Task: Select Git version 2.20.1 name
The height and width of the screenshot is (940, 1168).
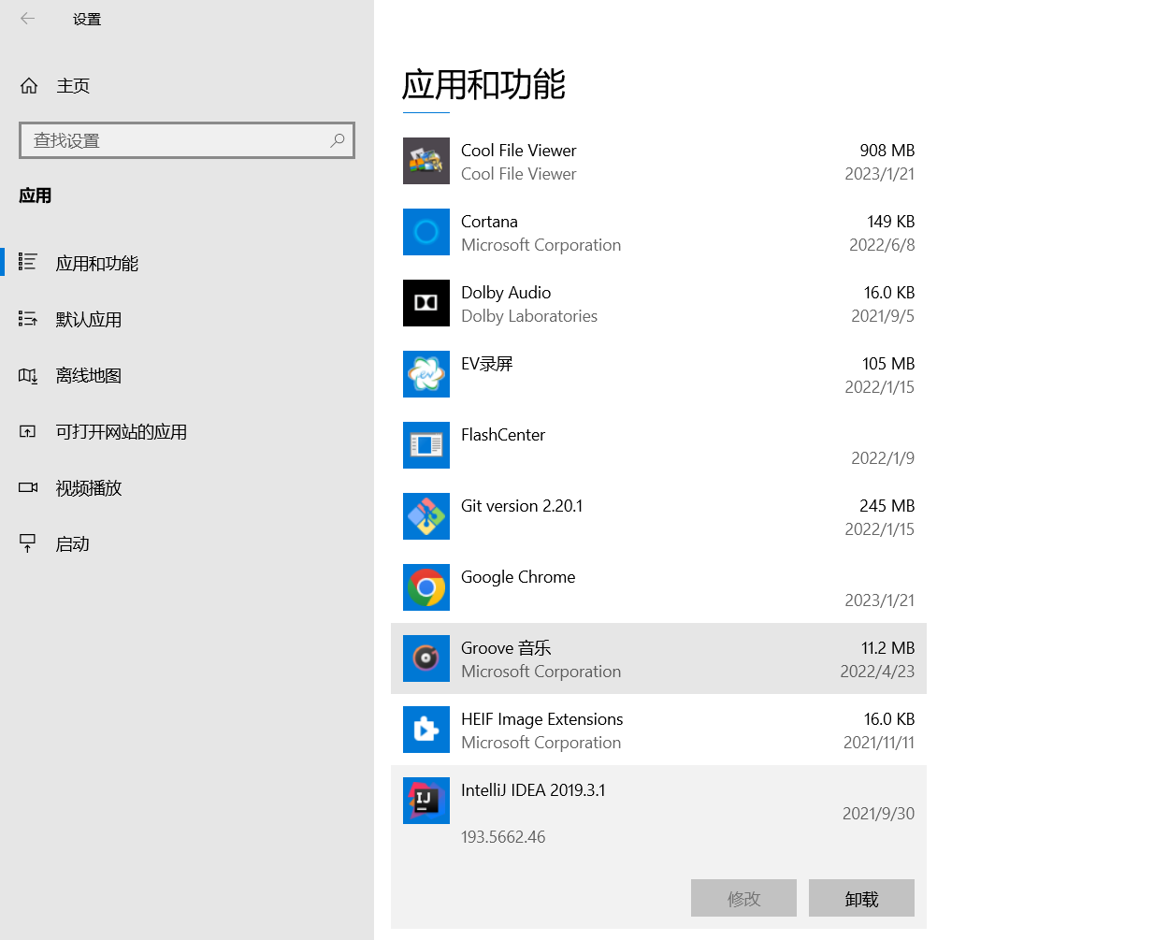Action: [522, 506]
